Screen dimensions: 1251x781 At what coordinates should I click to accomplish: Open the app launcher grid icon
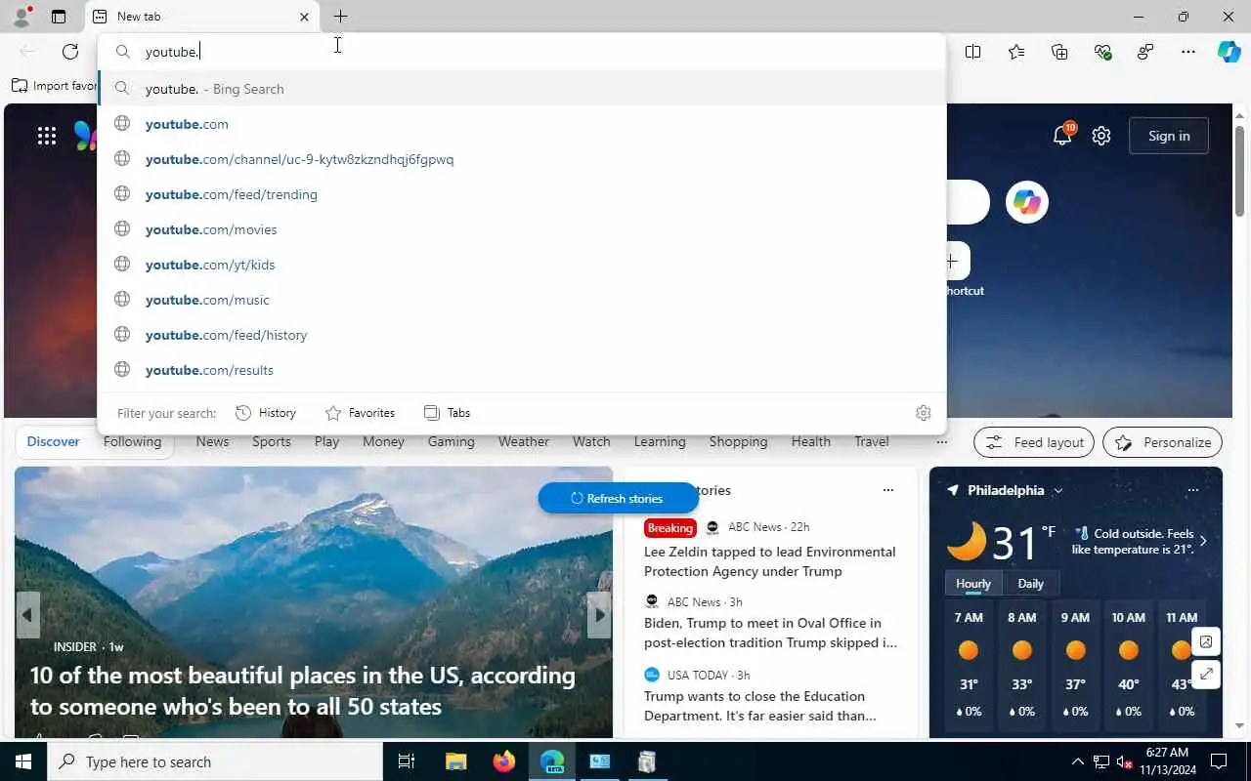click(47, 136)
